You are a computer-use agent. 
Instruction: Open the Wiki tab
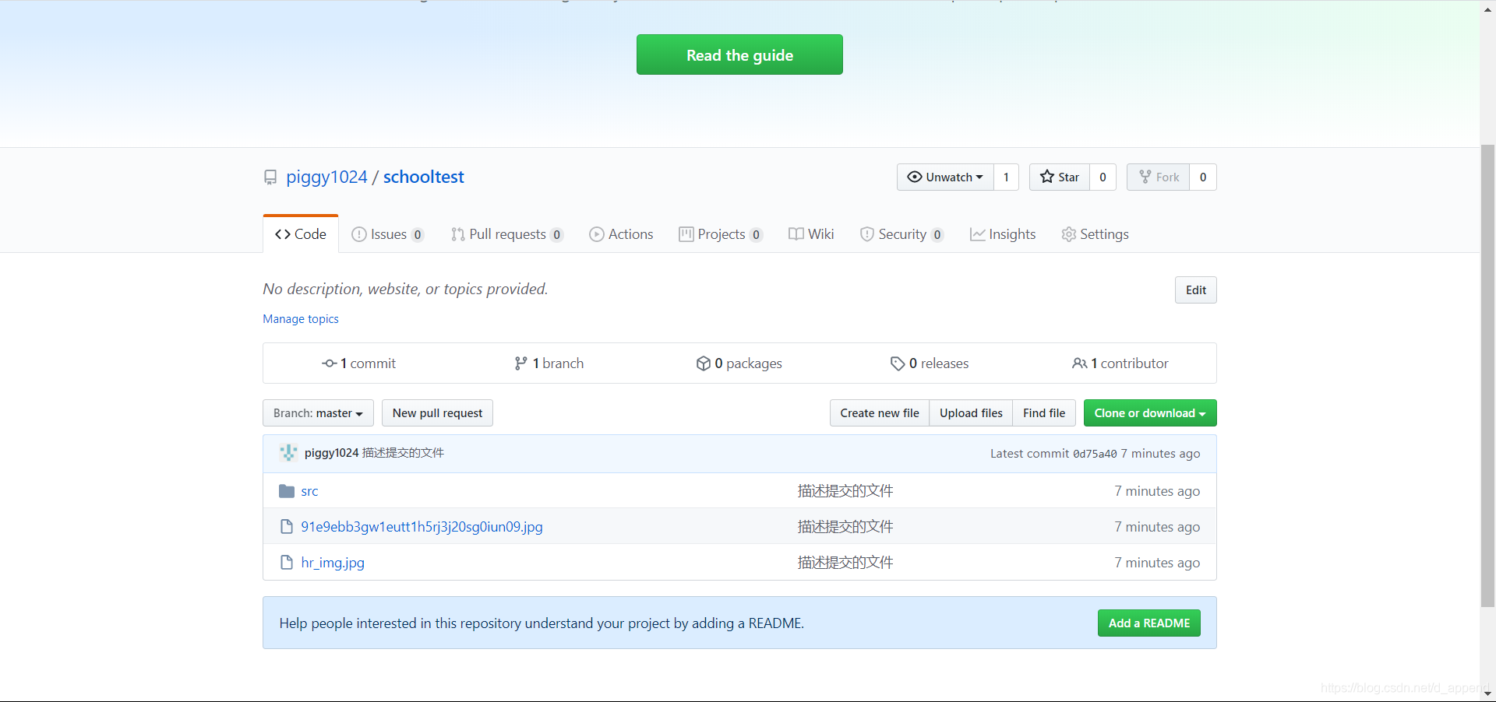click(x=811, y=234)
